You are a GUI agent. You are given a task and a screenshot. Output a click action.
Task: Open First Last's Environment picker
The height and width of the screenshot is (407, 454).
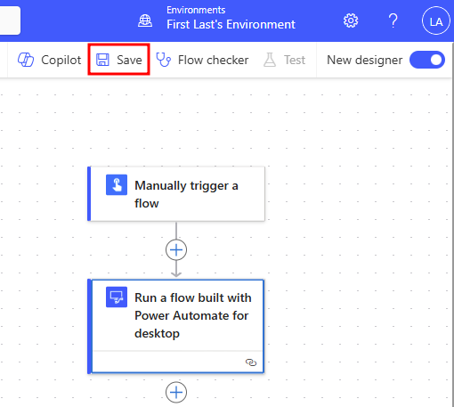point(231,24)
